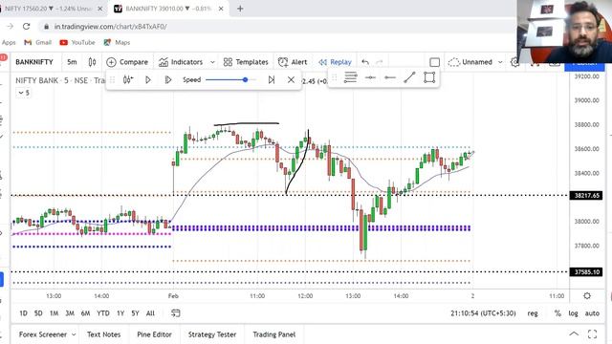Close the BANKNIFTY browser tab
Viewport: 612px width, 344px height.
[221, 9]
